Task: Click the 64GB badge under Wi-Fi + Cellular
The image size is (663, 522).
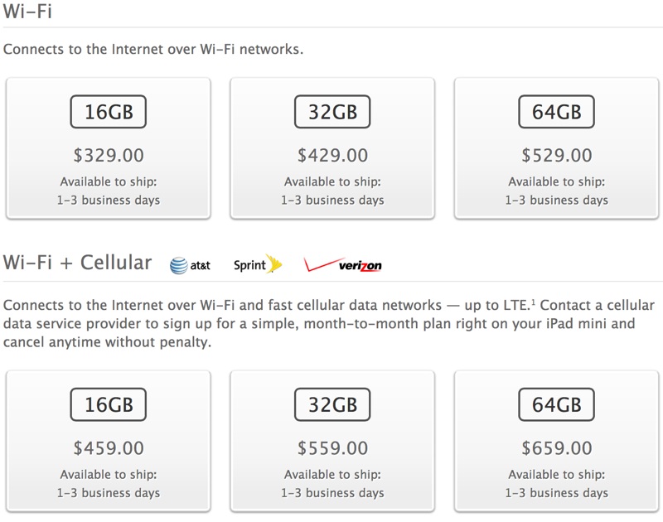Action: [556, 404]
